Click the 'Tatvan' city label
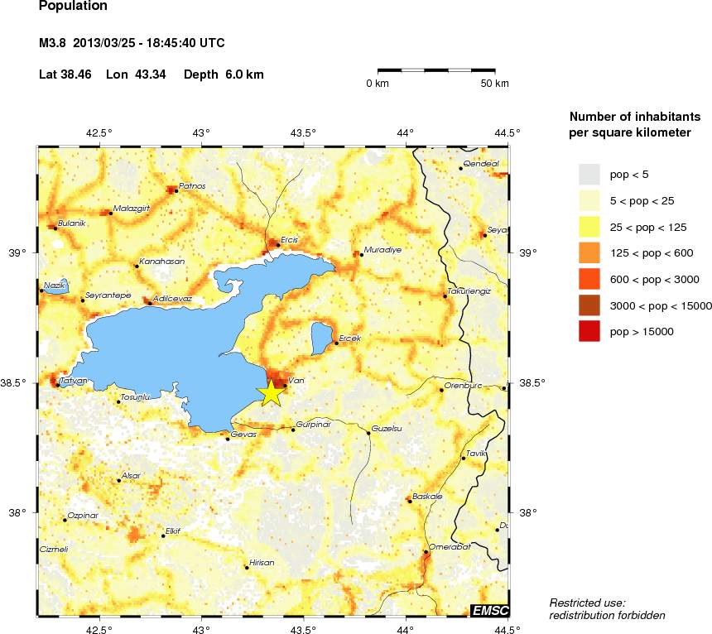 tap(74, 381)
